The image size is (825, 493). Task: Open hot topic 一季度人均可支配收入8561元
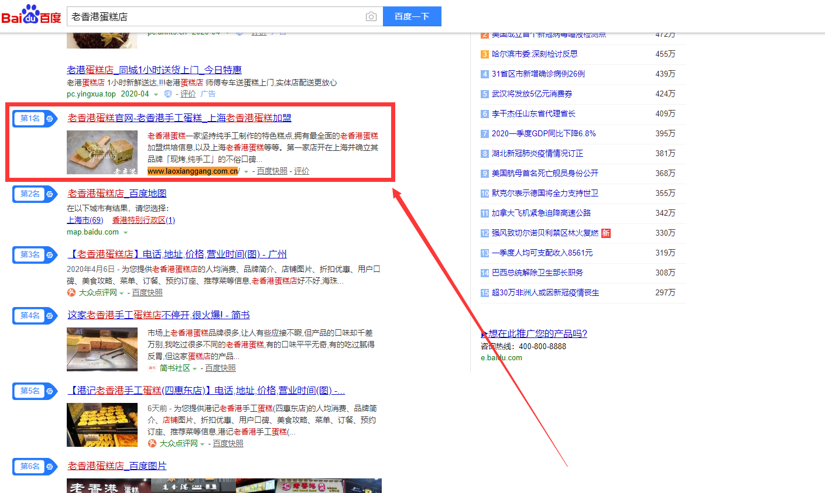click(542, 253)
